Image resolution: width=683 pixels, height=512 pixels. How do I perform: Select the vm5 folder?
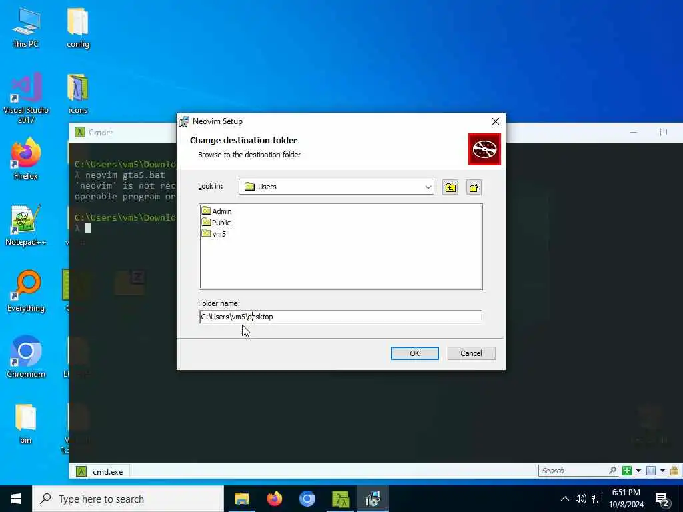pos(214,234)
